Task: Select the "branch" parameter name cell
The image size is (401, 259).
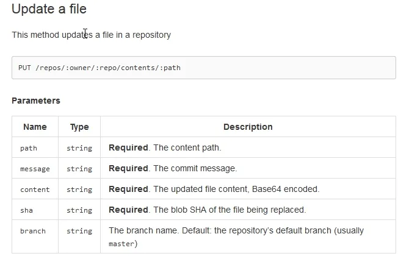Action: point(33,231)
